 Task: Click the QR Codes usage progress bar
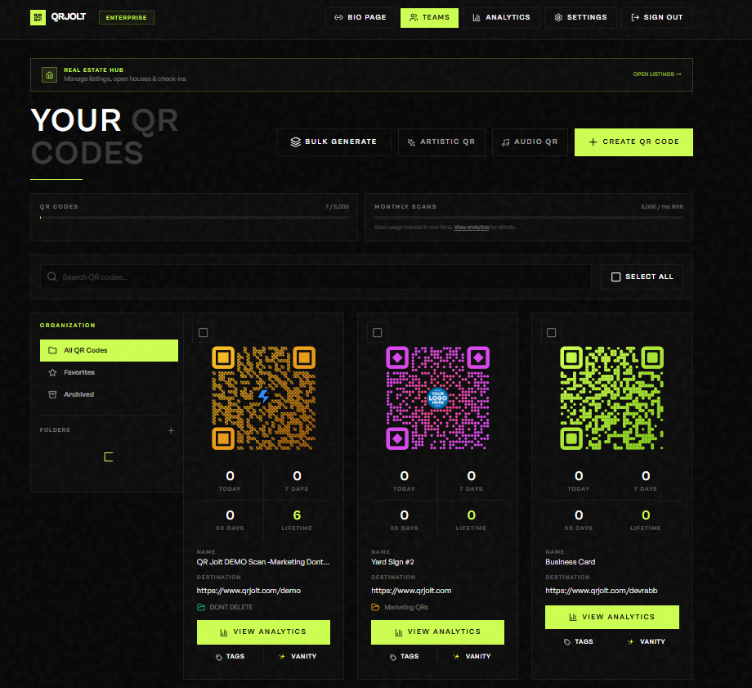(195, 218)
